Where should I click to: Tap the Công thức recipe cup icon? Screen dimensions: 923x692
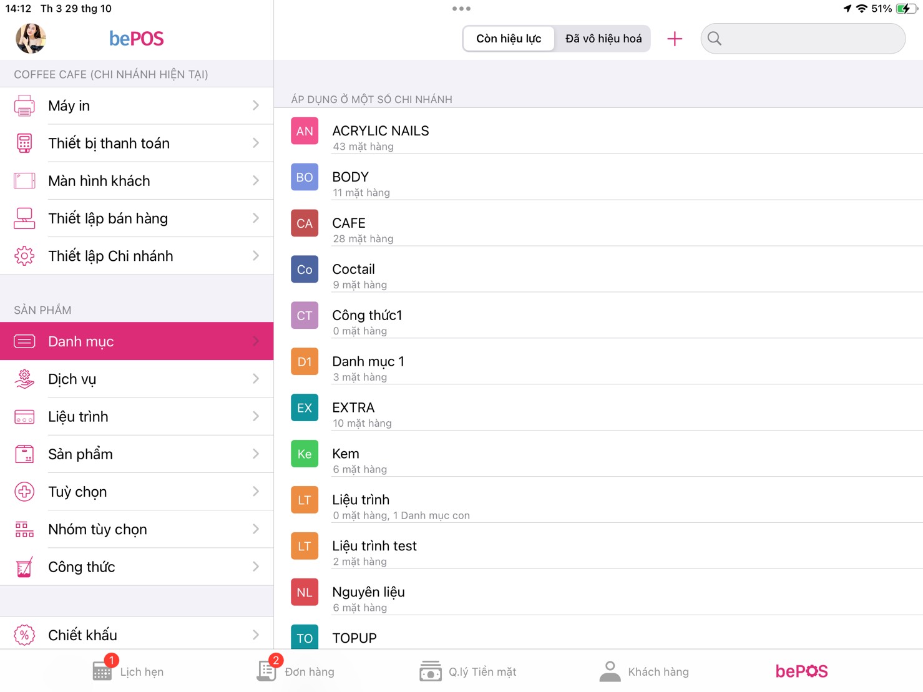[x=24, y=567]
